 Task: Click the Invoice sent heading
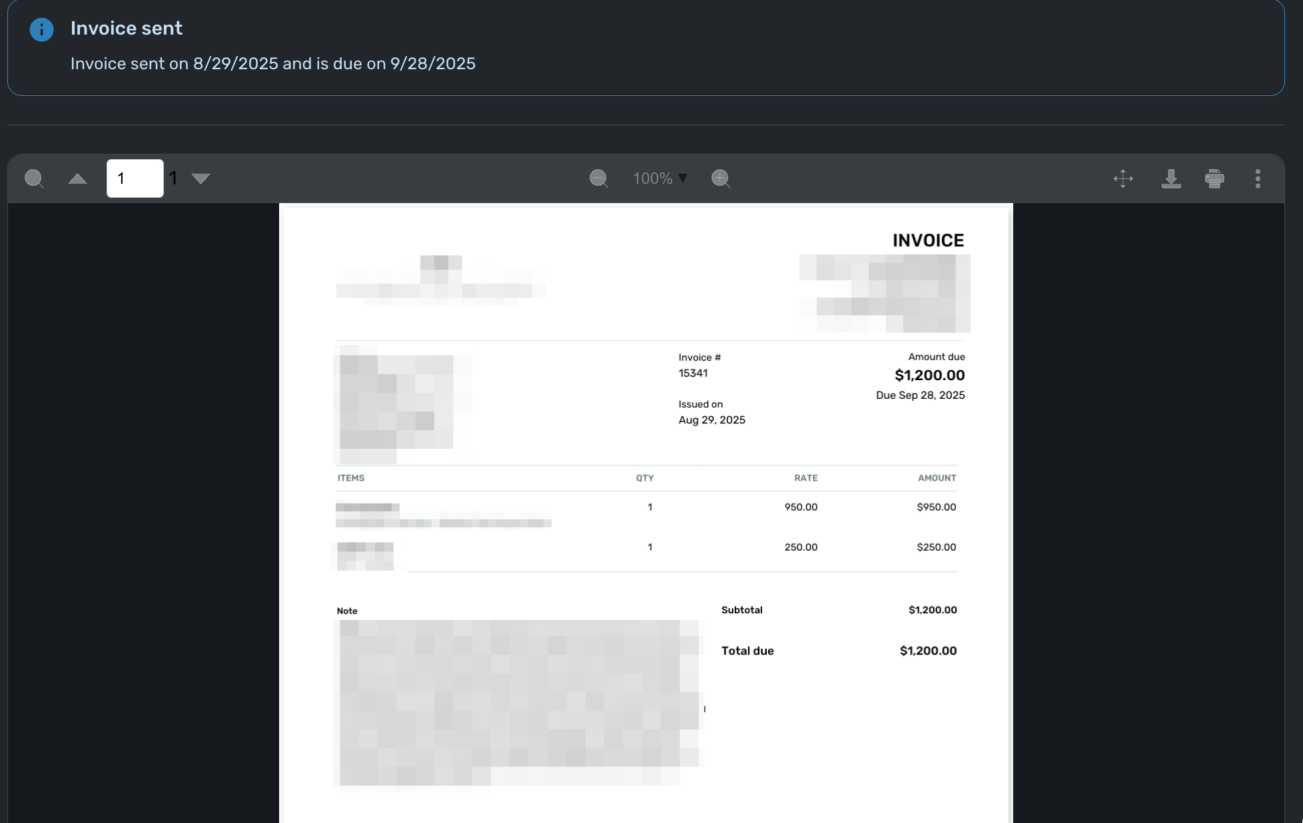(126, 29)
